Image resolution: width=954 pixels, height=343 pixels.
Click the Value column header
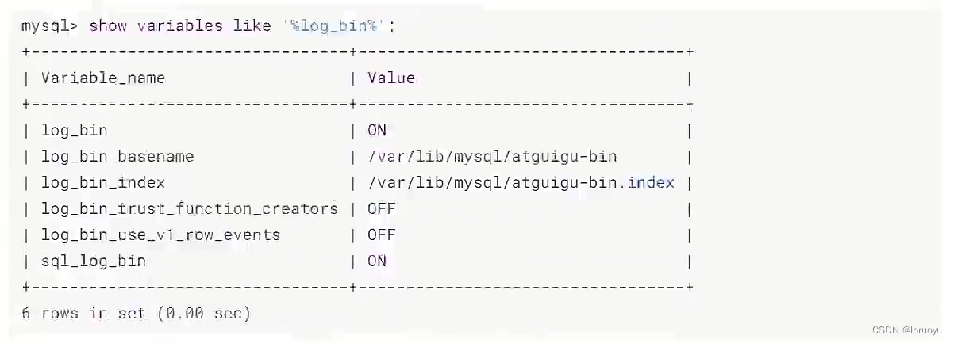[391, 78]
